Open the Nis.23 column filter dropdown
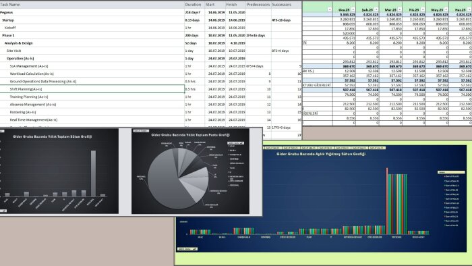 (x=423, y=9)
